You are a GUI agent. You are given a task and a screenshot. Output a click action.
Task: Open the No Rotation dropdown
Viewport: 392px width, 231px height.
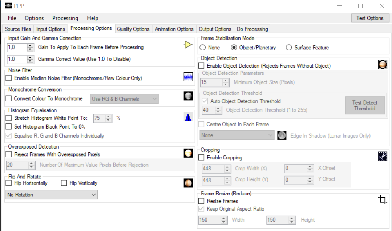click(52, 195)
